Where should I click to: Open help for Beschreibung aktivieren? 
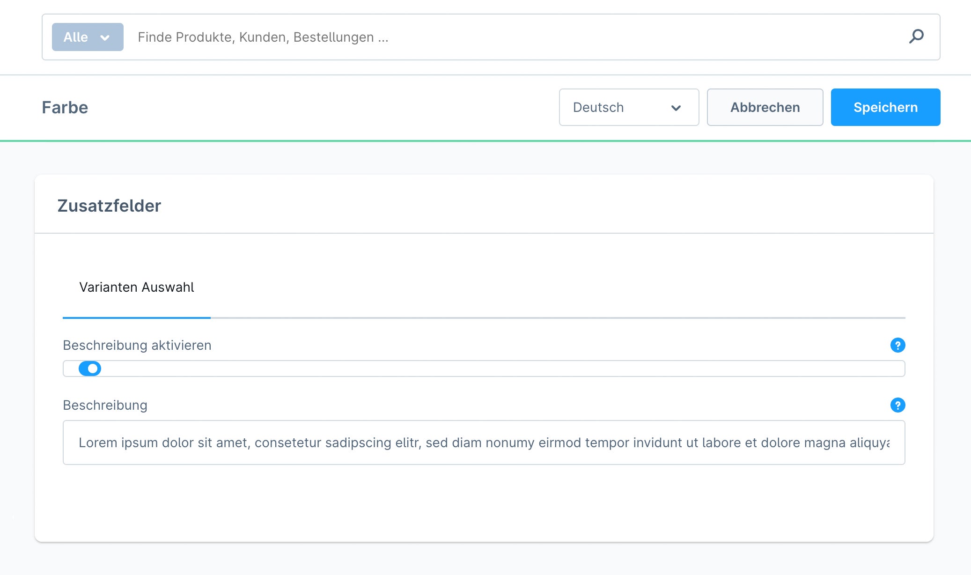pyautogui.click(x=897, y=346)
